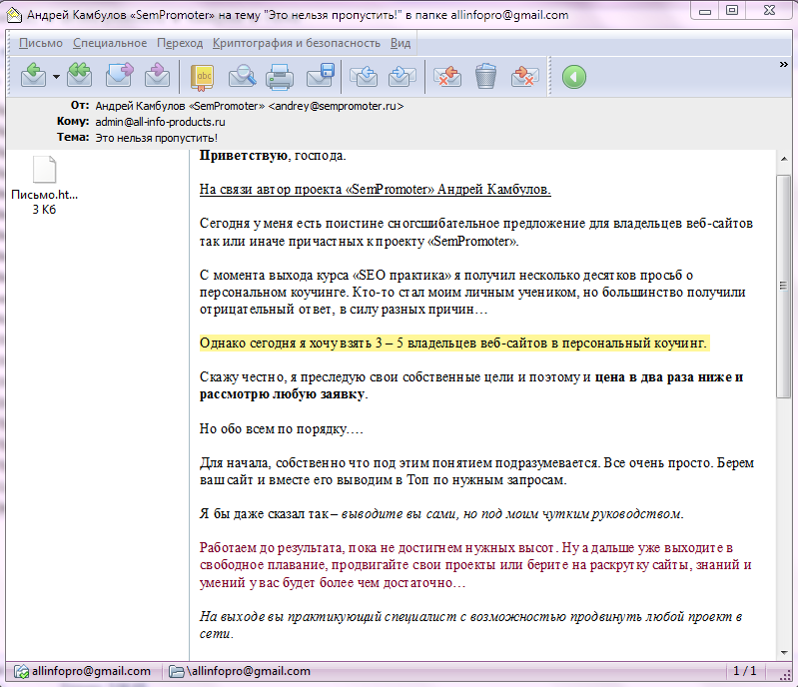This screenshot has width=798, height=687.
Task: Select the Письмо.ht... attachment file
Action: [x=44, y=186]
